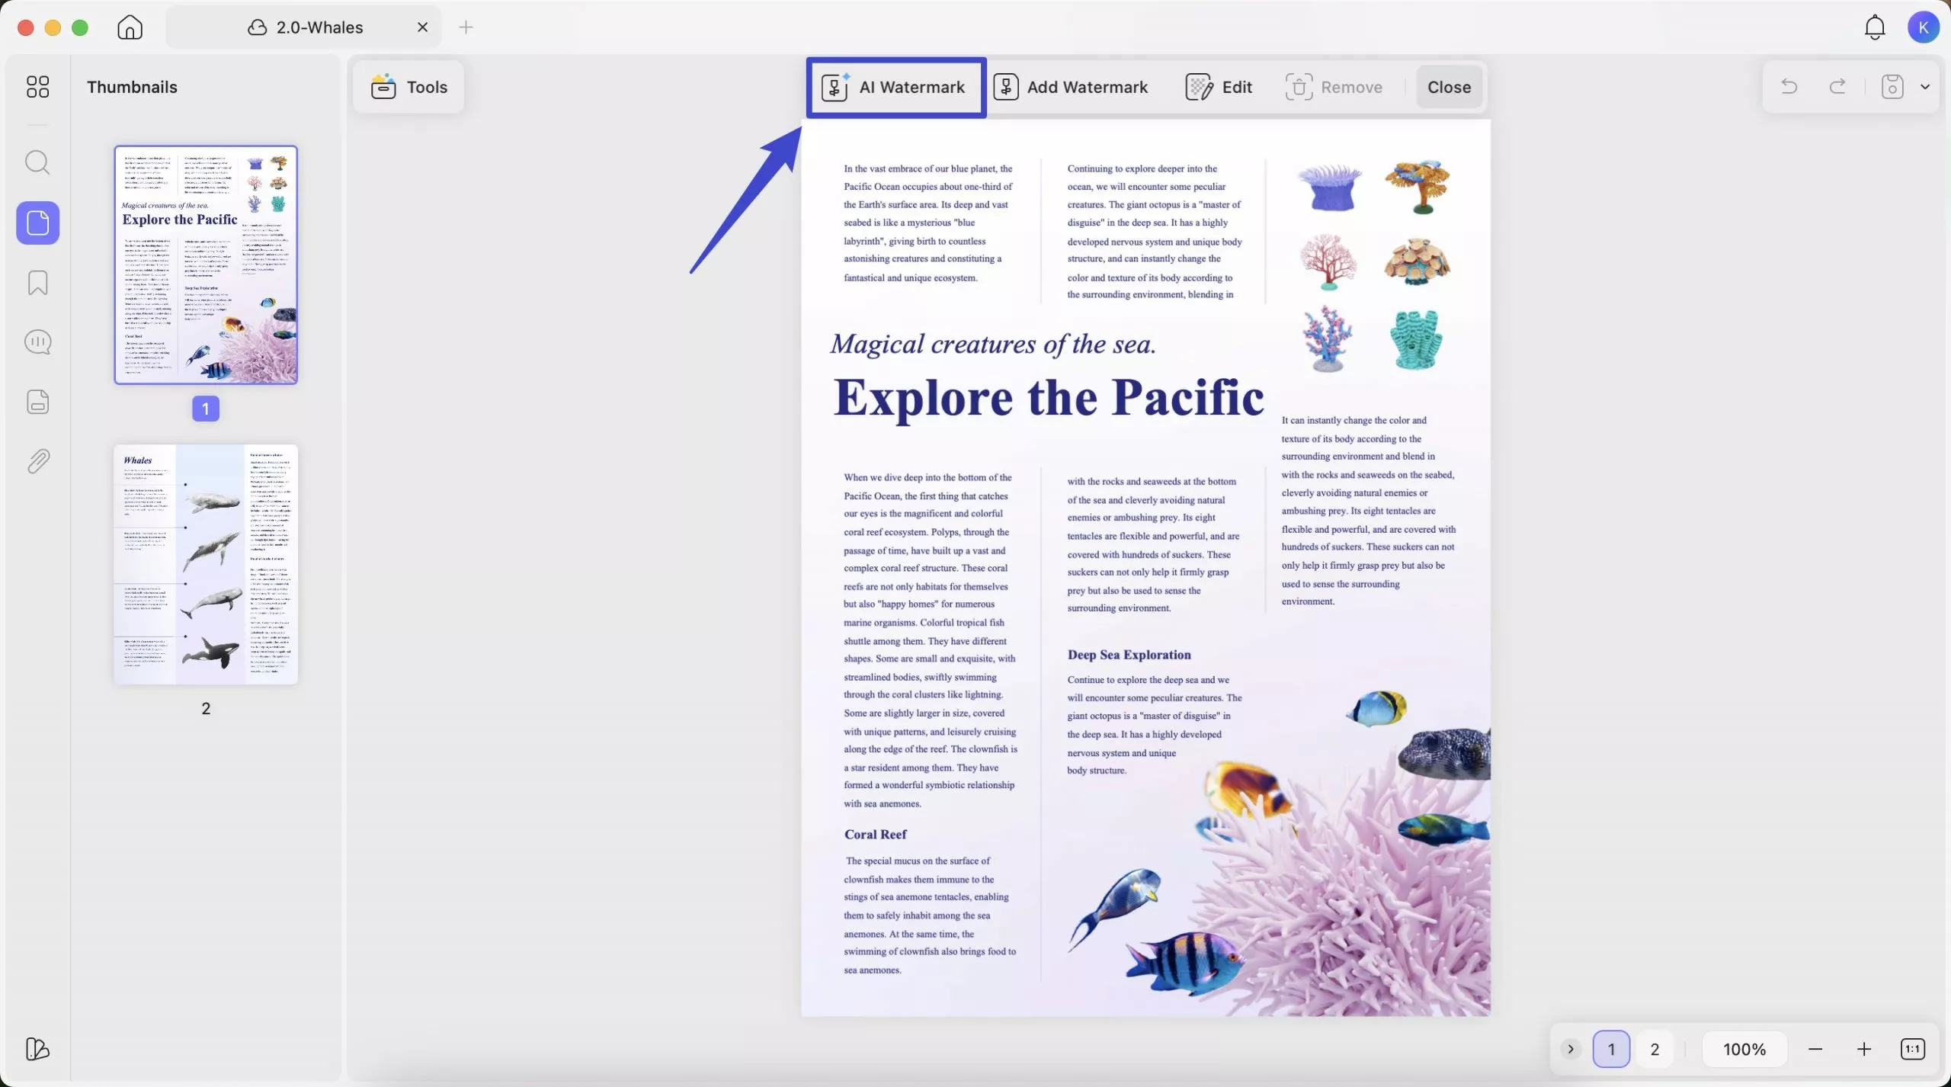Toggle the 1:1 actual size view button

pyautogui.click(x=1912, y=1049)
